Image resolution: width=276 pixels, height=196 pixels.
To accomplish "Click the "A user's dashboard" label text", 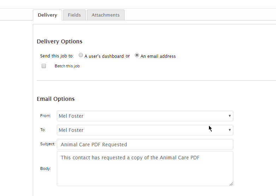I will click(x=104, y=56).
